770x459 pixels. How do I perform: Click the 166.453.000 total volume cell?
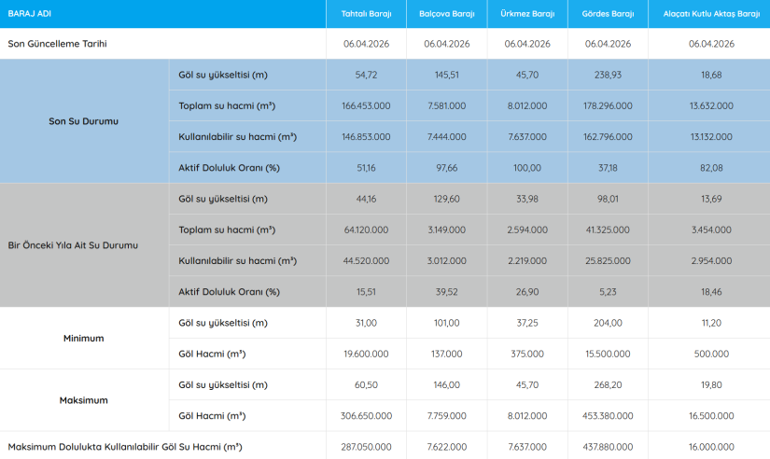pyautogui.click(x=367, y=105)
